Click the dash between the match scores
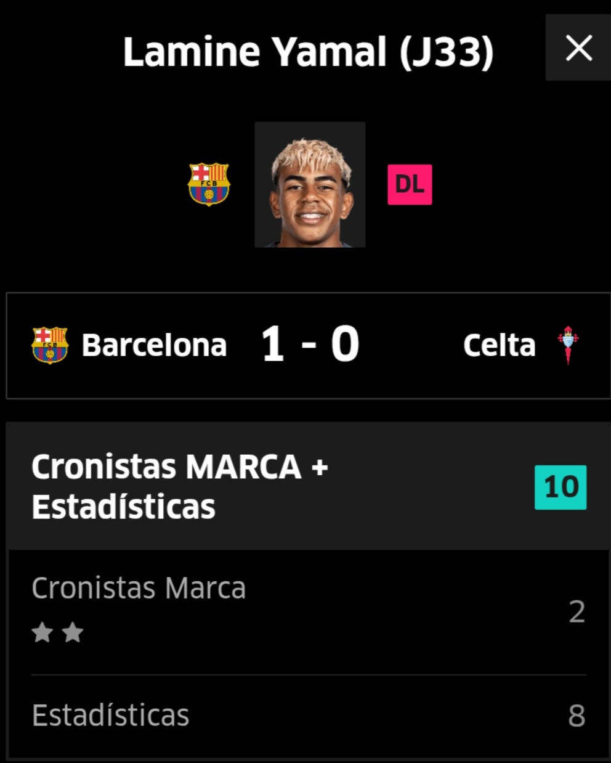This screenshot has width=611, height=763. tap(309, 346)
